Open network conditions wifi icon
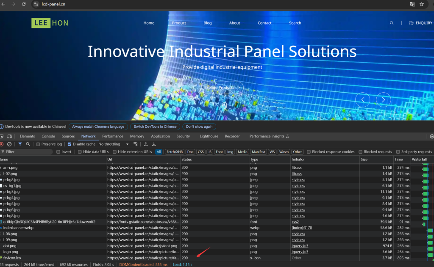The image size is (434, 267). 135,144
